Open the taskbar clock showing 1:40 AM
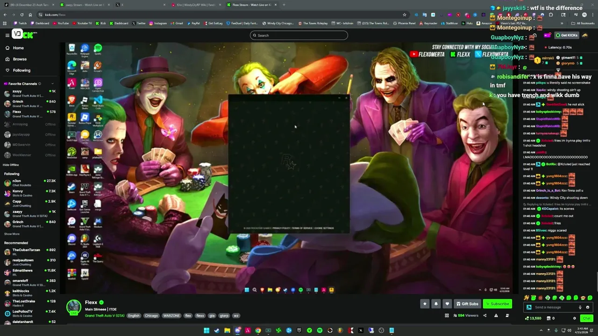 582,330
